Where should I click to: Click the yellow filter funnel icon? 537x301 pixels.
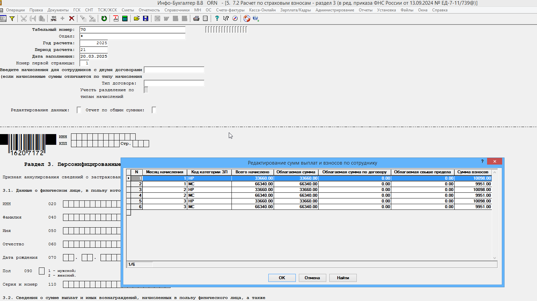click(12, 18)
